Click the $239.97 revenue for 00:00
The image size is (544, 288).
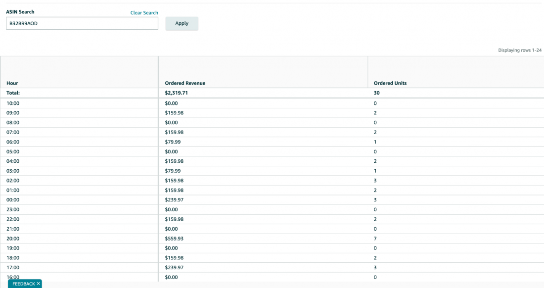point(174,200)
